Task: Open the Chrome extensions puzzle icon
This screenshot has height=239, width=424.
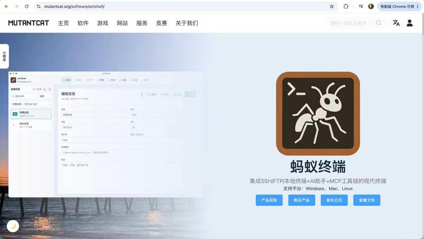Action: coord(346,6)
